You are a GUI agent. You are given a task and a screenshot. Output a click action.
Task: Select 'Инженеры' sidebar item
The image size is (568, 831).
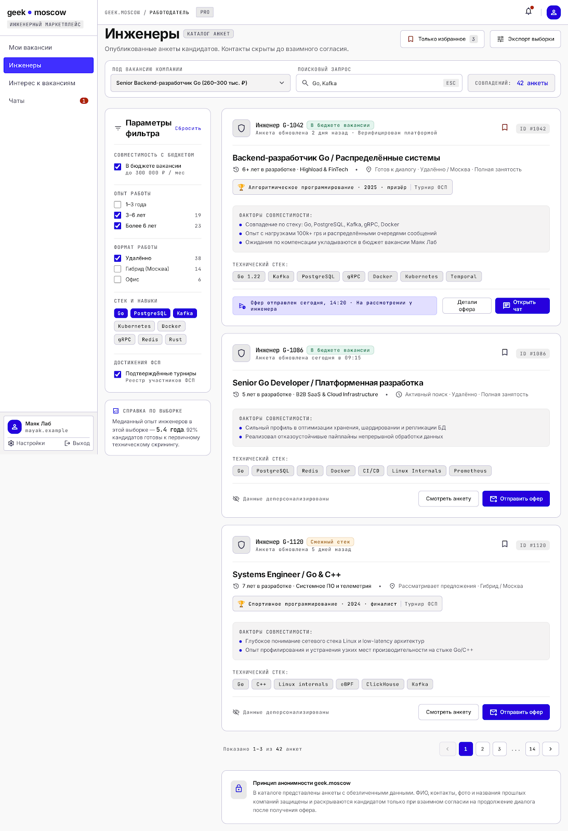48,65
